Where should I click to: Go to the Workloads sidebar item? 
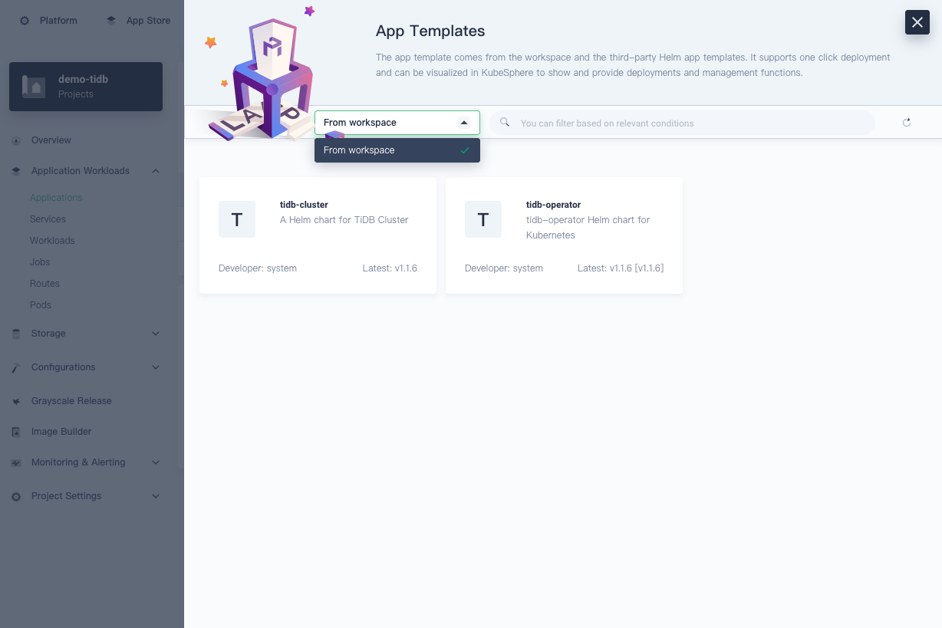(52, 241)
